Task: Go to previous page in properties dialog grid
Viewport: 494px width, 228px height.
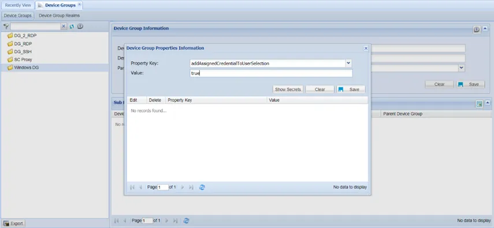Action: pos(140,187)
